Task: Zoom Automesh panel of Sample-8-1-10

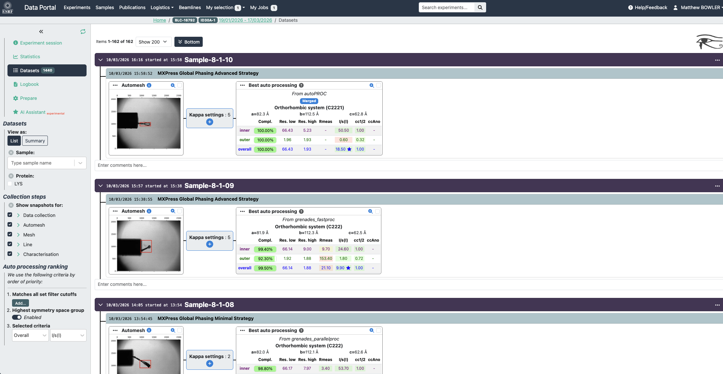Action: 173,85
